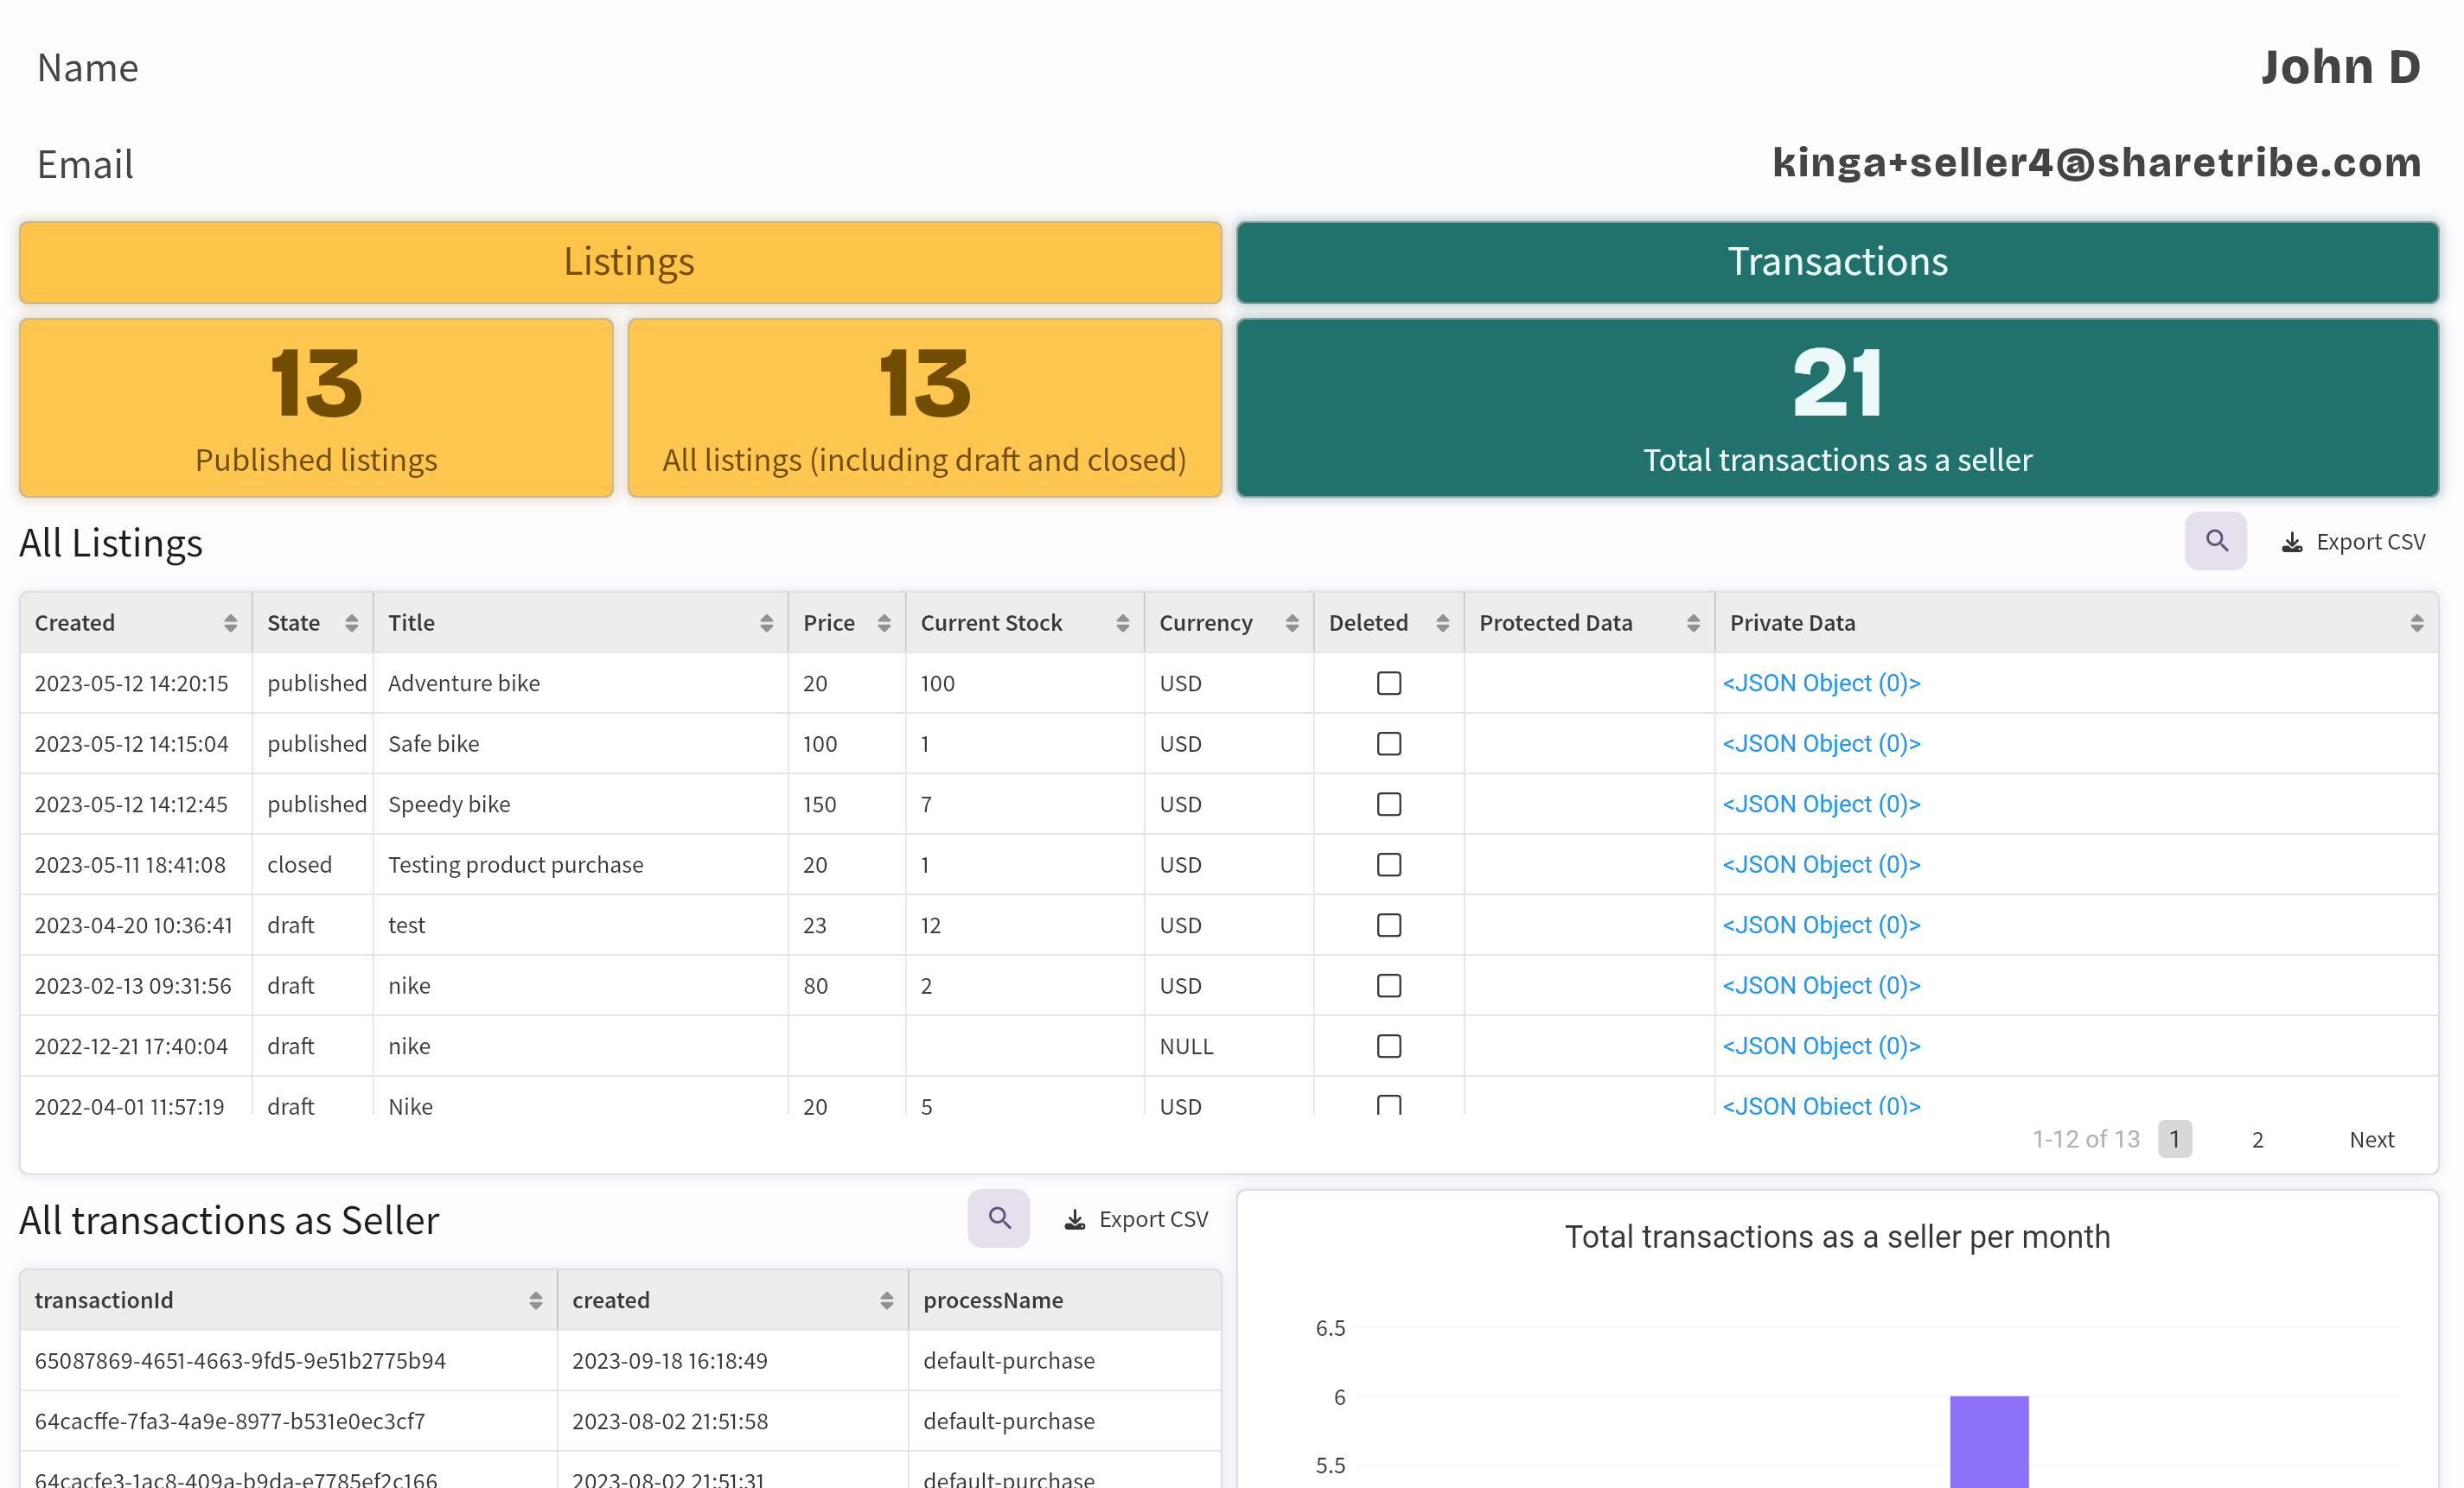Toggle Deleted checkbox for test listing
The image size is (2464, 1488).
click(x=1389, y=925)
